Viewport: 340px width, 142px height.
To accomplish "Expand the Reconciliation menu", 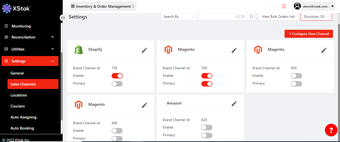I will (x=30, y=37).
